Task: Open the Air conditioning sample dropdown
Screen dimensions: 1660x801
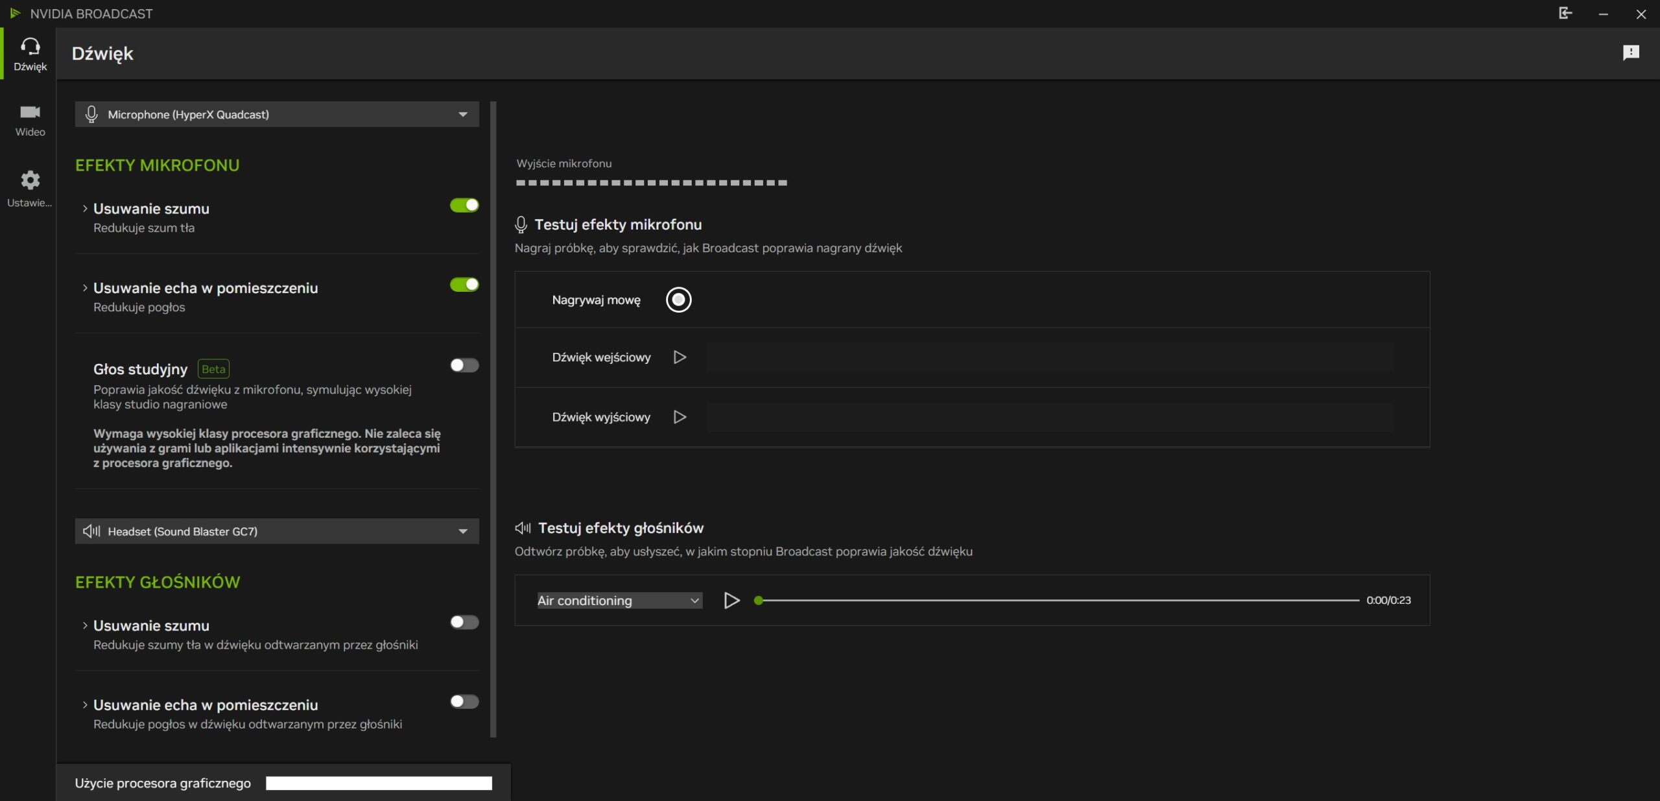Action: point(619,601)
